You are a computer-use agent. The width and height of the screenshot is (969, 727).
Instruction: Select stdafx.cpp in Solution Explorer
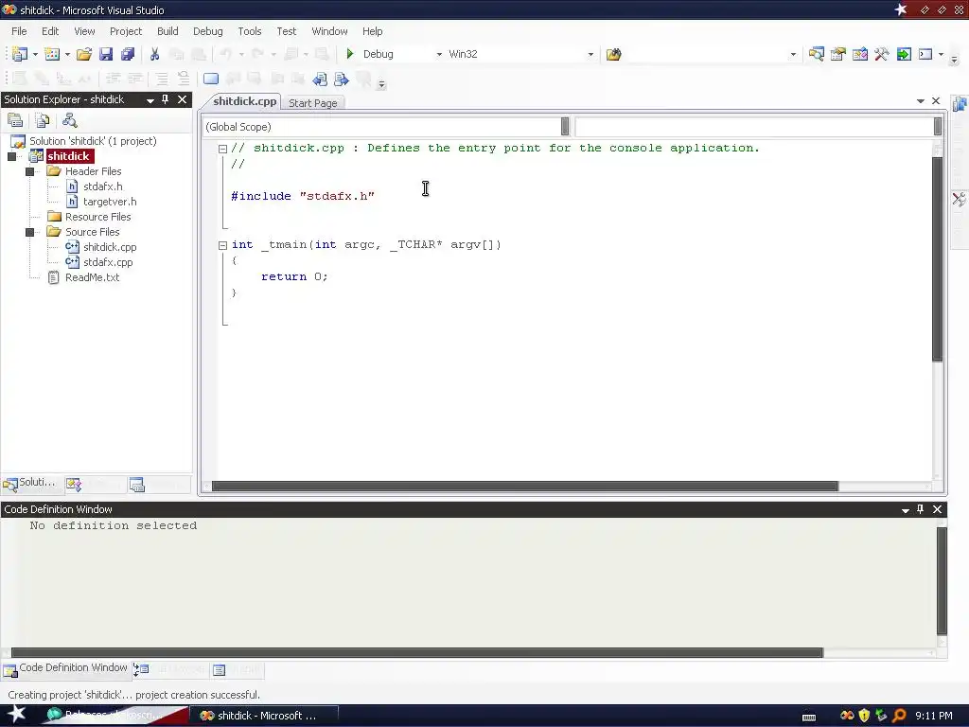(x=108, y=262)
